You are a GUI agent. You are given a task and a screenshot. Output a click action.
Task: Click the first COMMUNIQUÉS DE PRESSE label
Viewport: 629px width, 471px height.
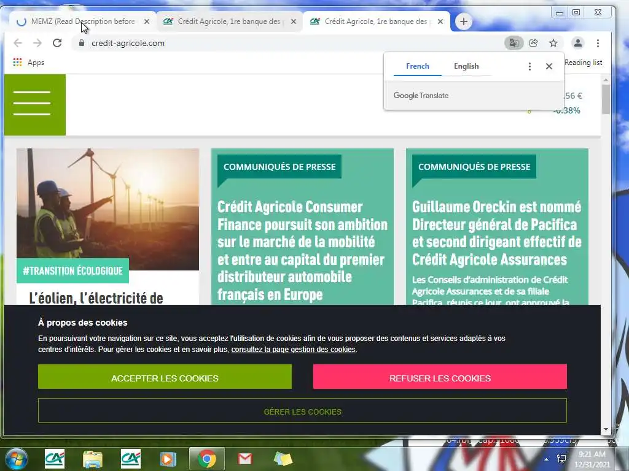[279, 167]
